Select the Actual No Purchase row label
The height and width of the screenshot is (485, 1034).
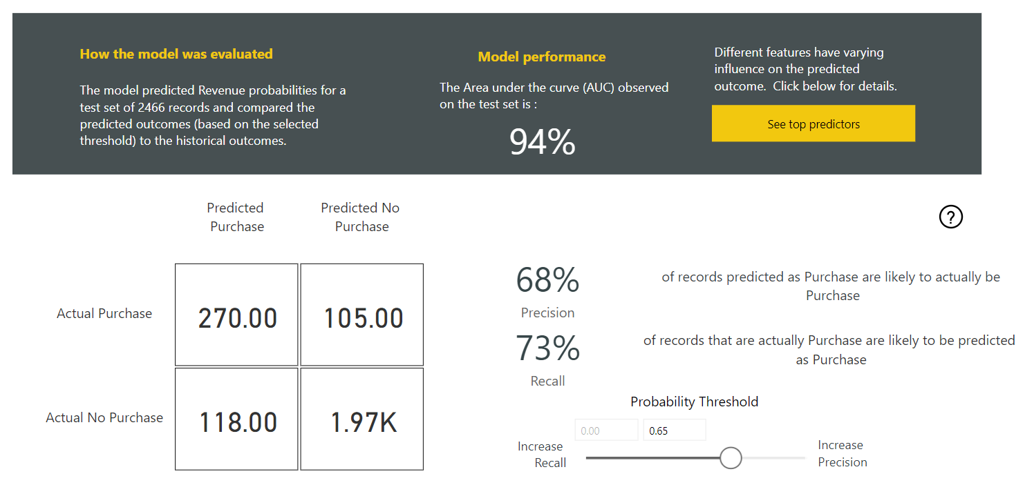tap(104, 418)
